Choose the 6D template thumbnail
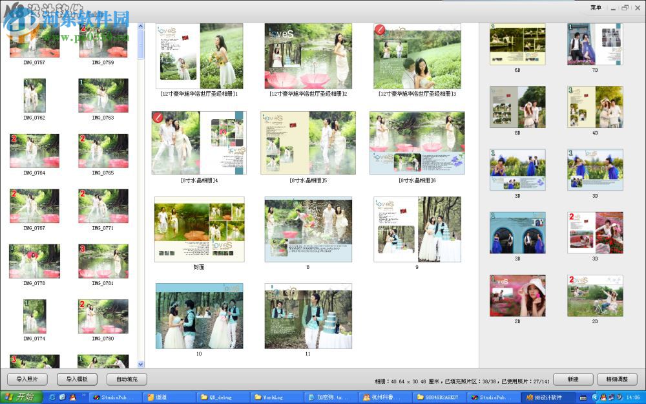646x404 pixels. tap(517, 44)
